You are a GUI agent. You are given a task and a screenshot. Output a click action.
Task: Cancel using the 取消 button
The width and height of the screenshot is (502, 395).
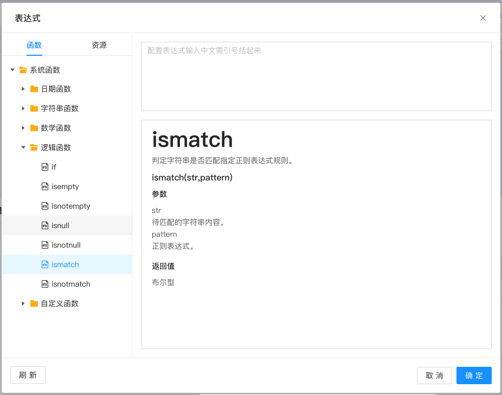tap(434, 375)
